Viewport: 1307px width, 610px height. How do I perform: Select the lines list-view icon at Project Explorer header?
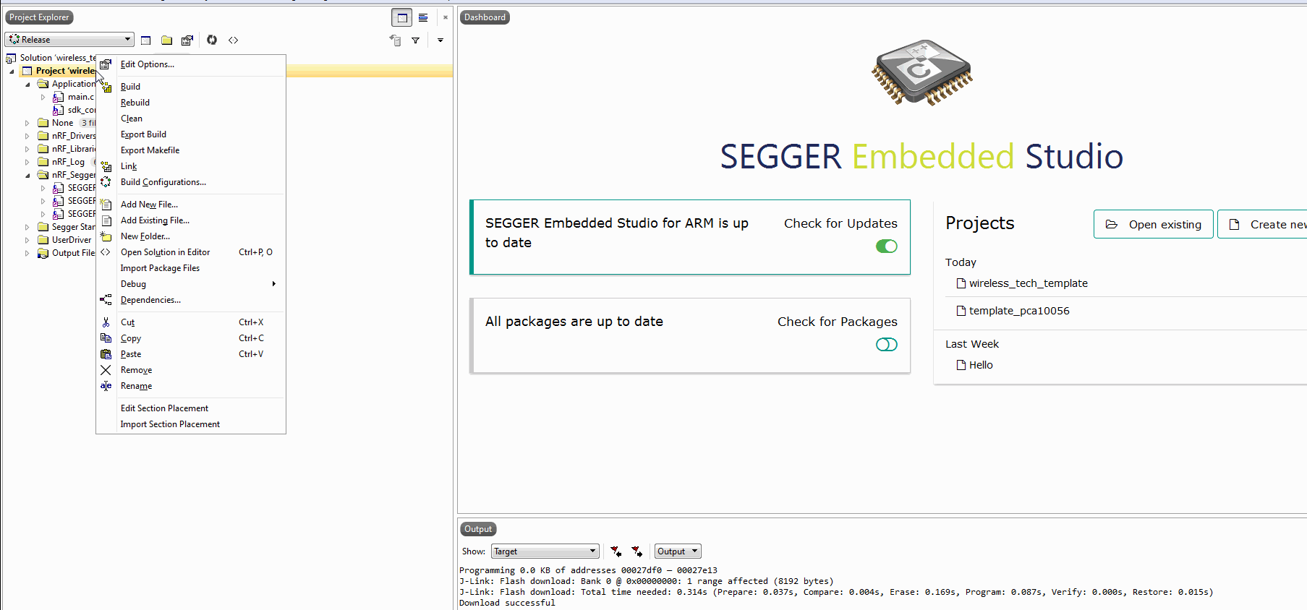[423, 17]
